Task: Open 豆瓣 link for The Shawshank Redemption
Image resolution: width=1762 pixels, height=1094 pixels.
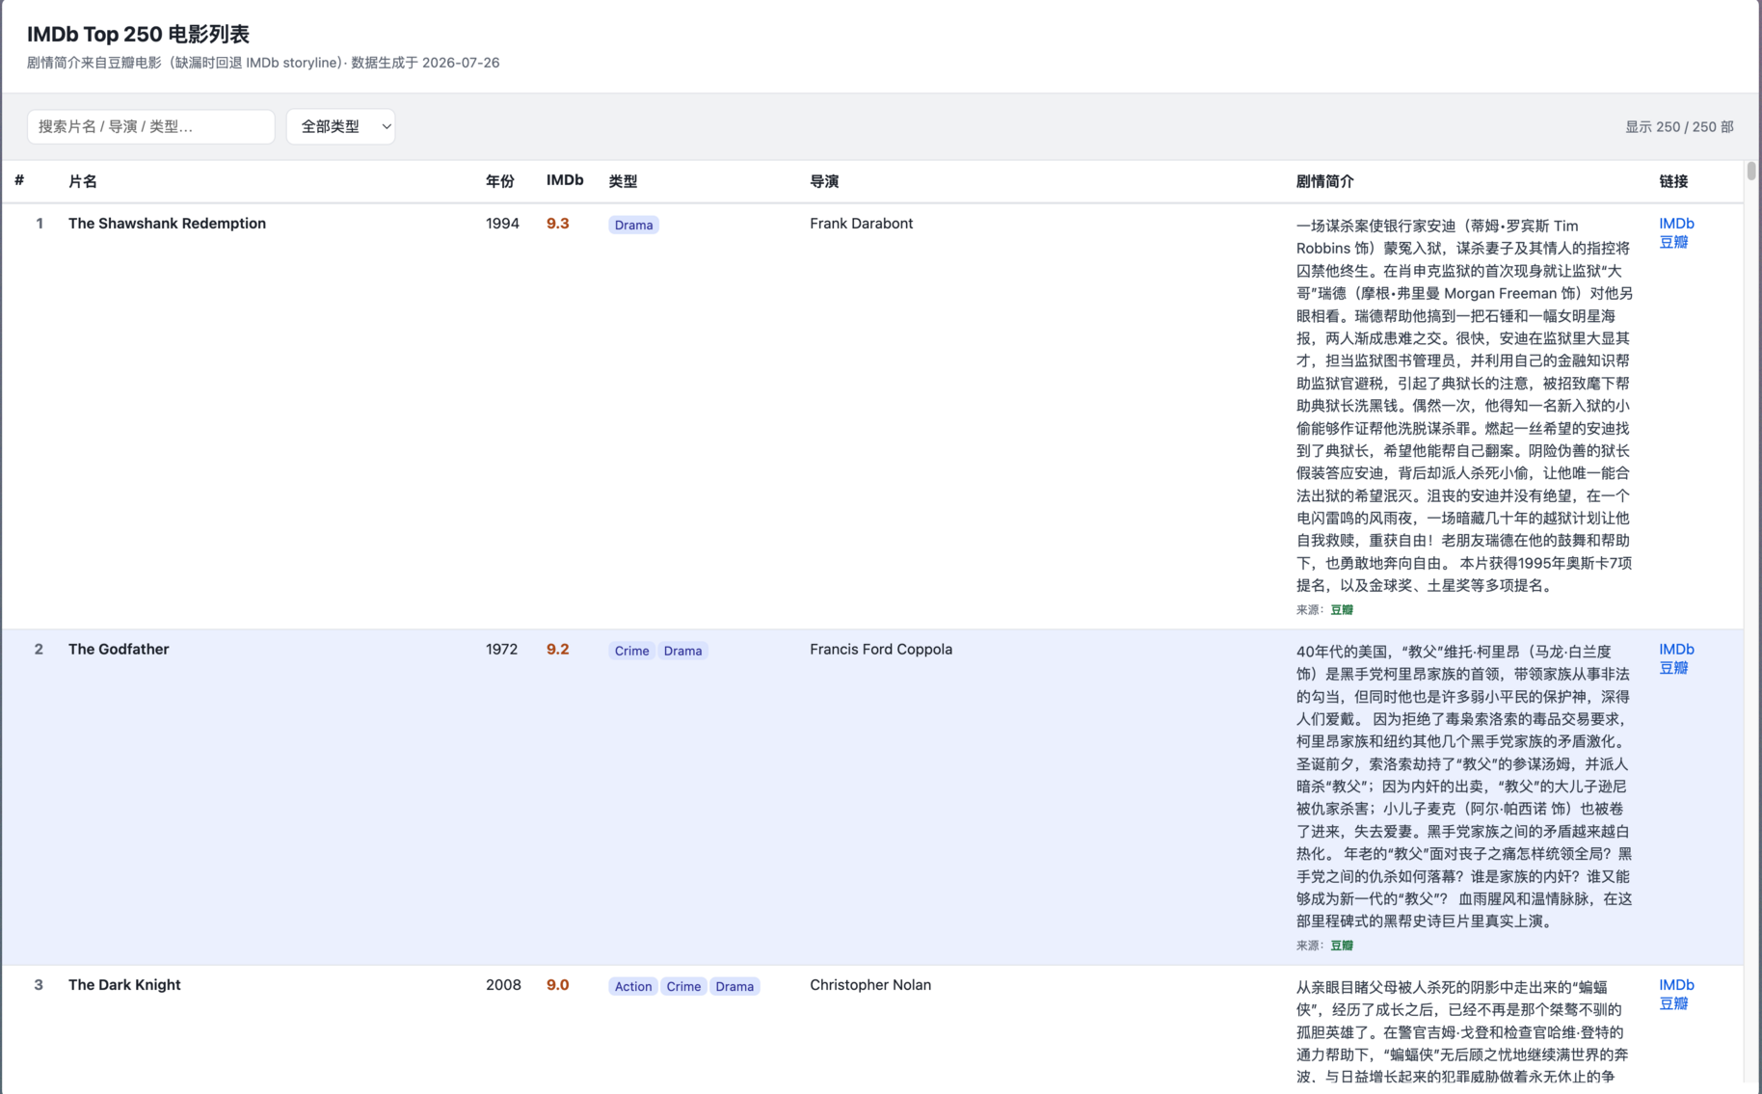Action: (1673, 242)
